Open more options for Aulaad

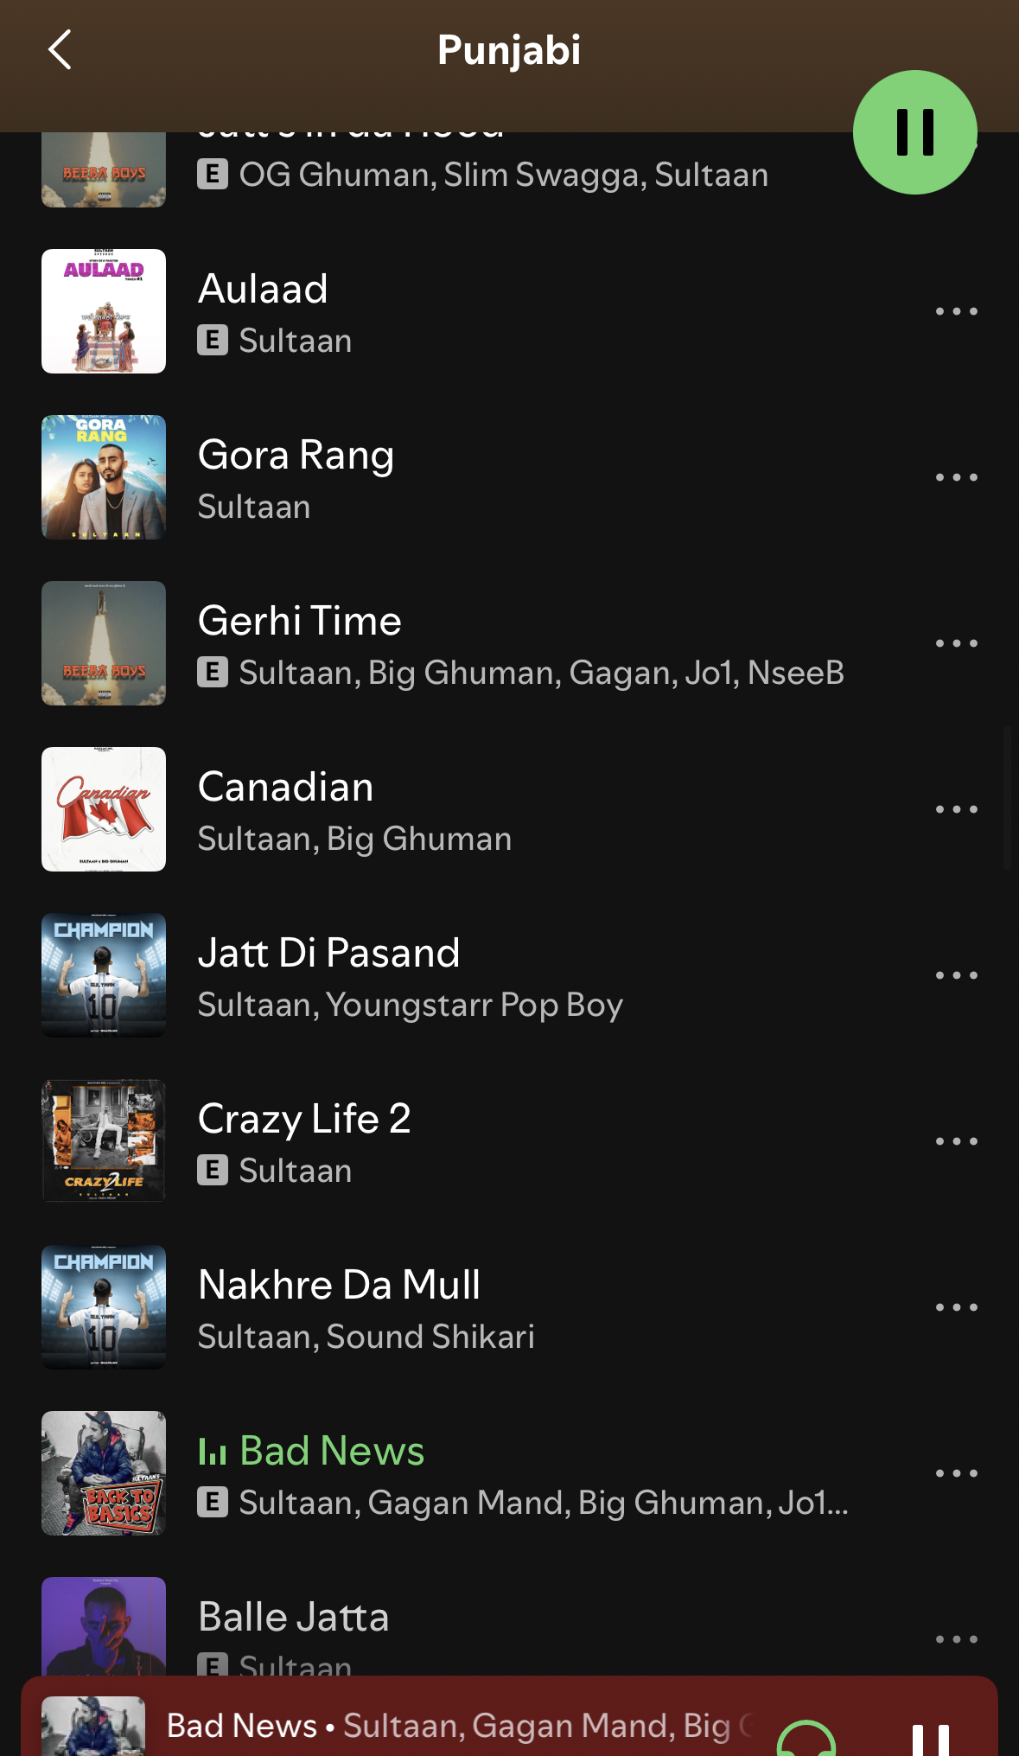click(x=956, y=311)
